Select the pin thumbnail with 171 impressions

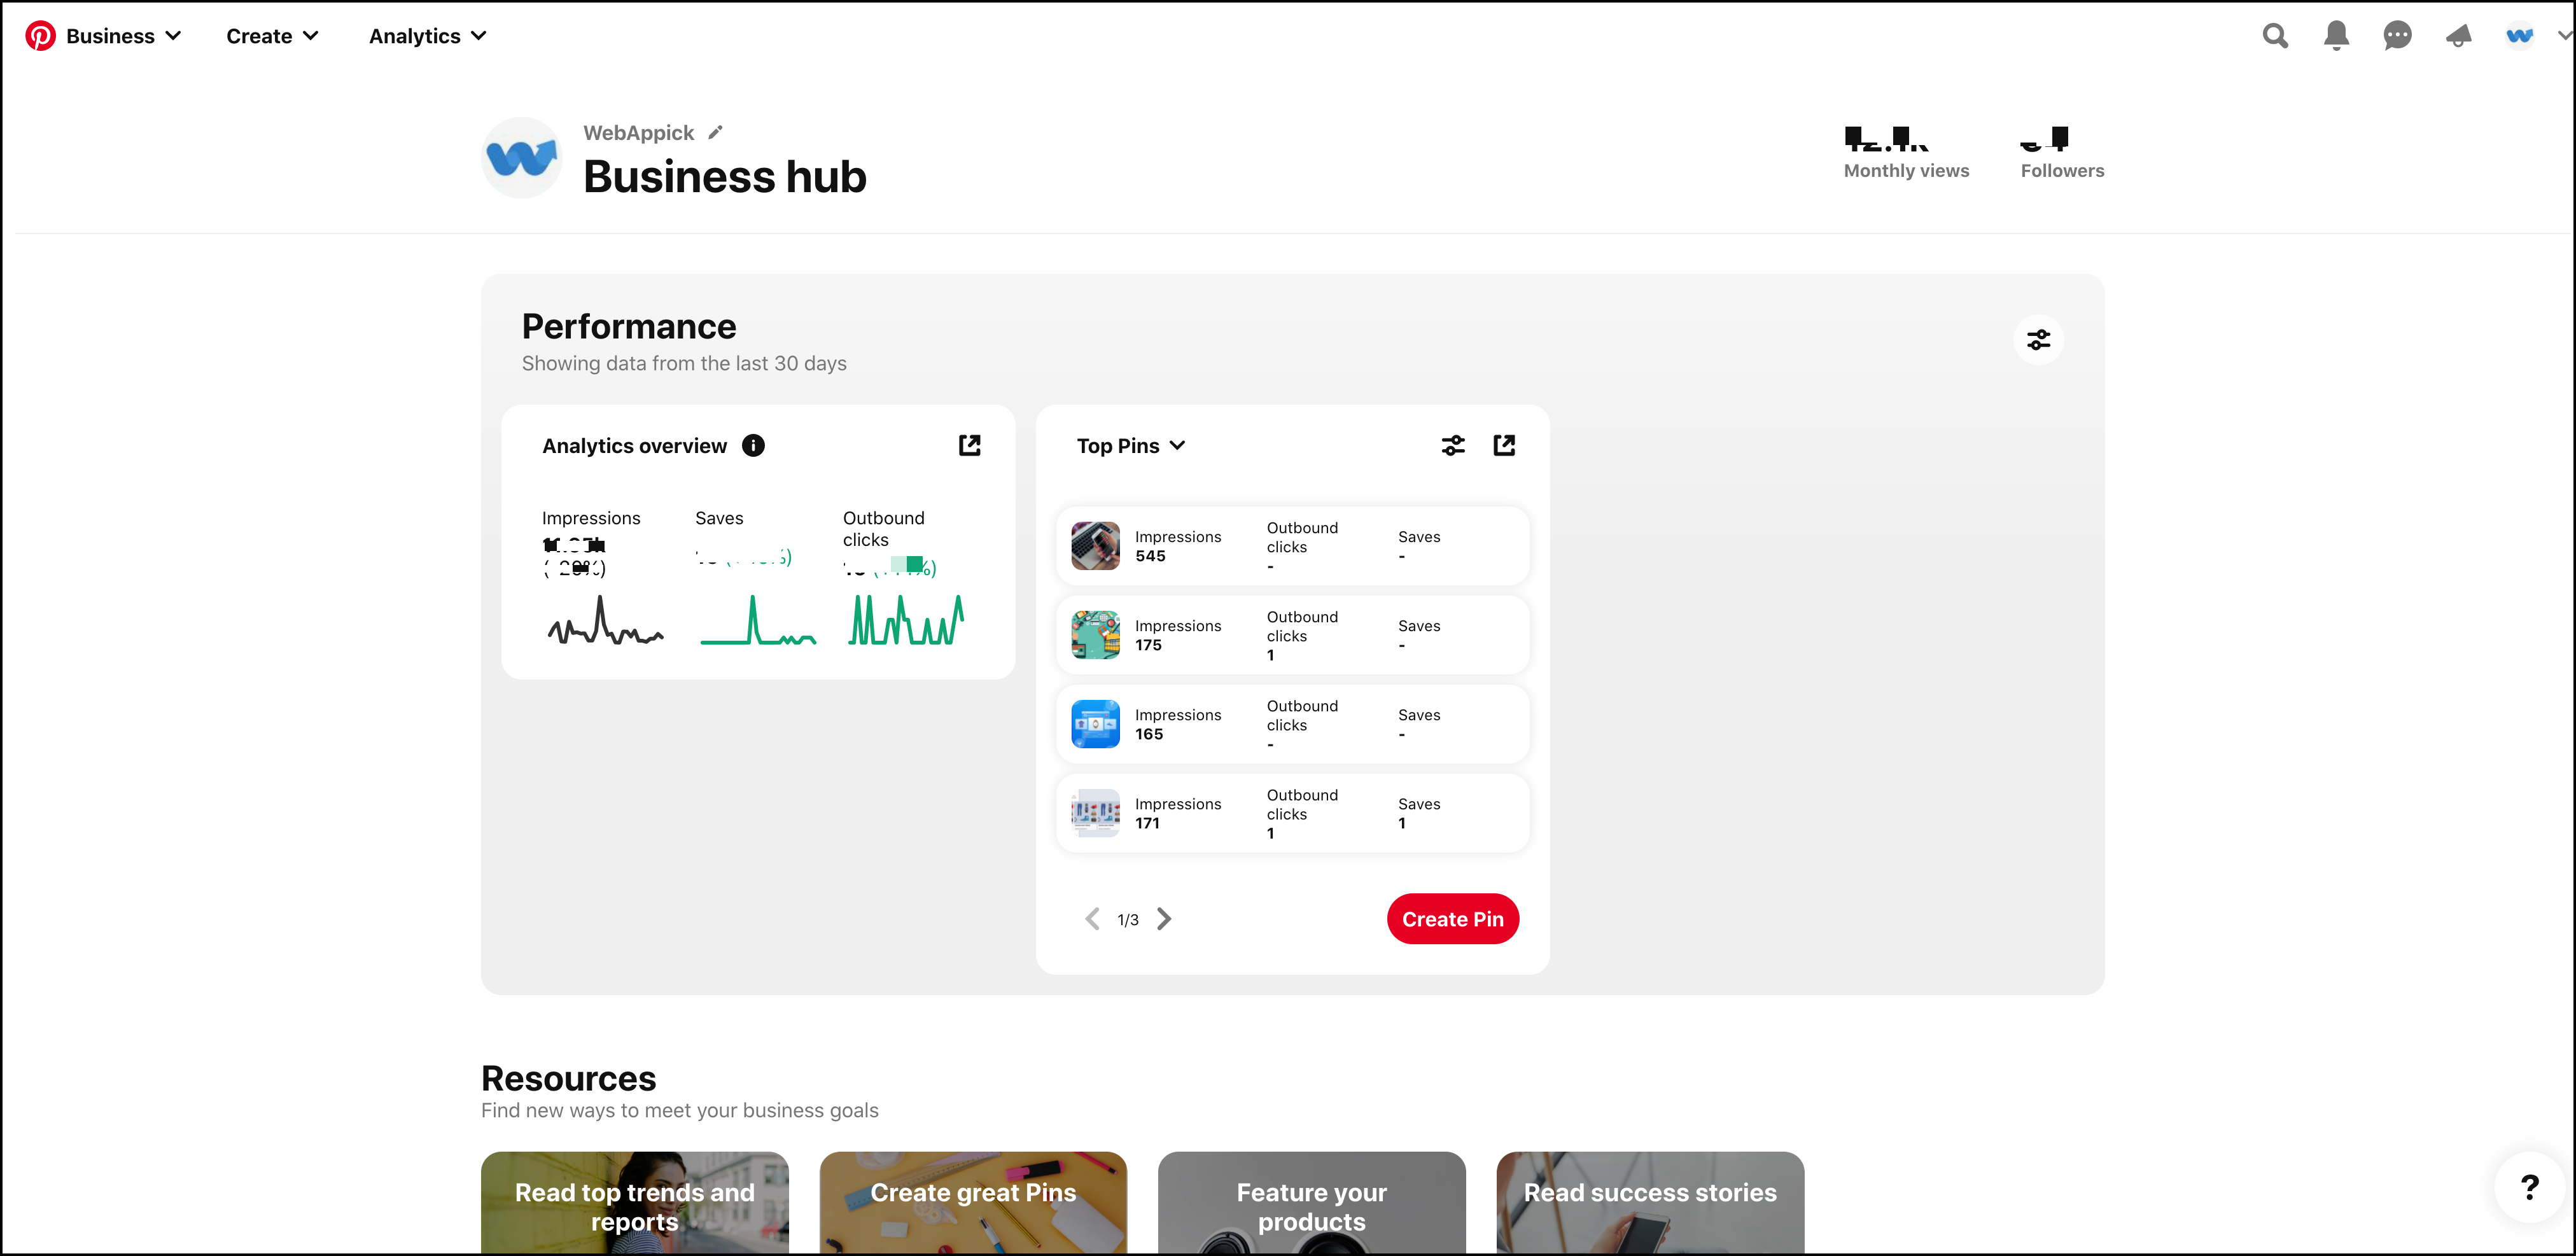coord(1095,813)
